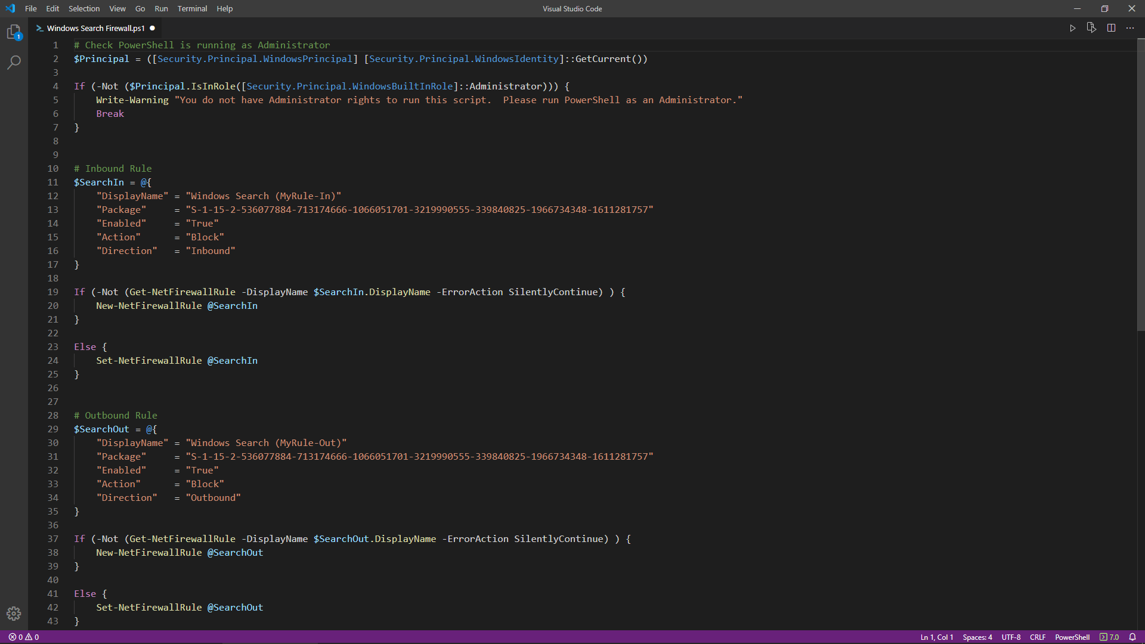The width and height of the screenshot is (1145, 644).
Task: Select PowerShell language mode in status bar
Action: [1072, 637]
